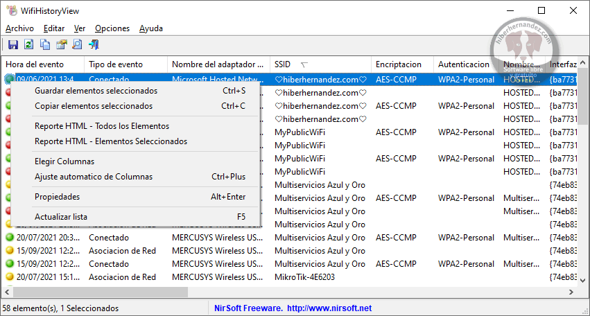Screen dimensions: 590x316
Task: Click green status icon of 20/07/2021 20:3 Conectado row
Action: pyautogui.click(x=10, y=238)
